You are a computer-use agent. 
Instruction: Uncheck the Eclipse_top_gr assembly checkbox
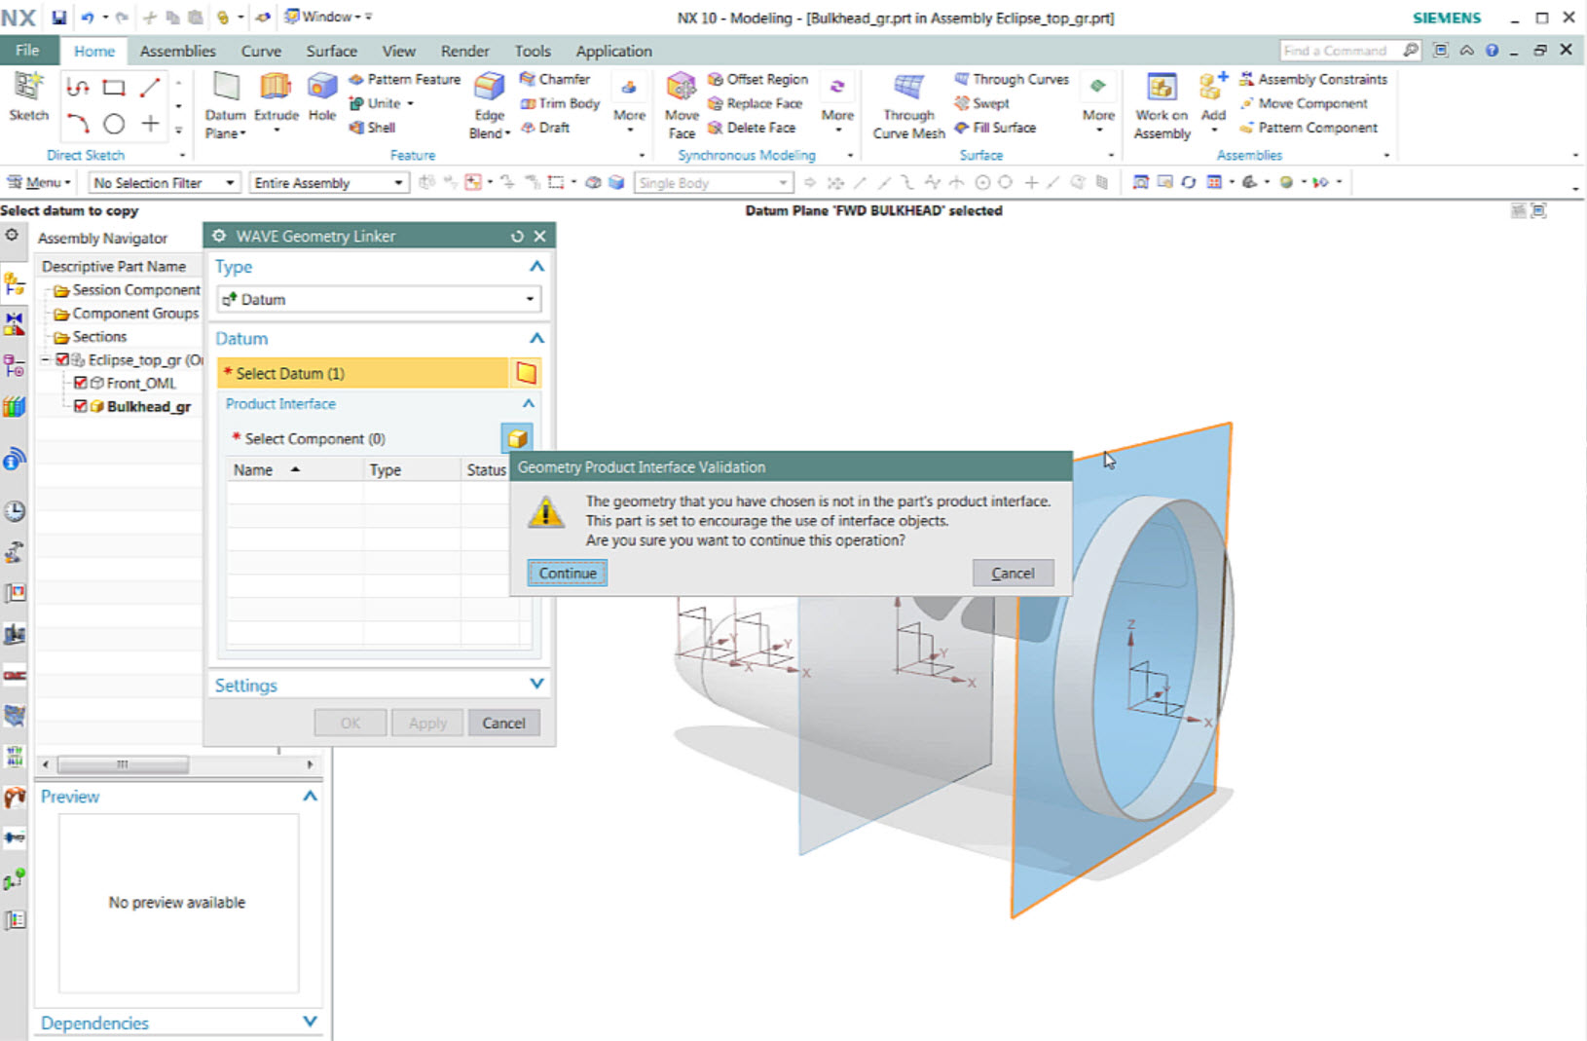point(62,359)
